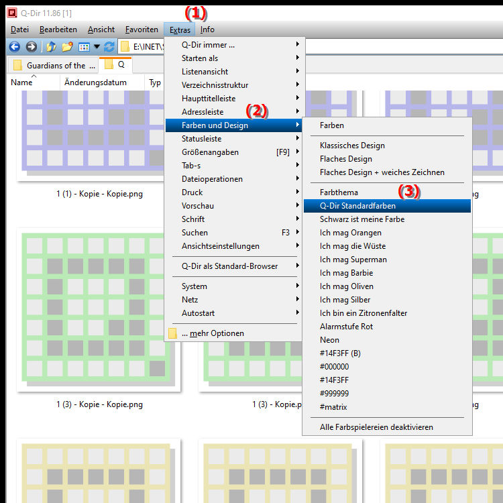Open Schrift submenu

(x=233, y=219)
